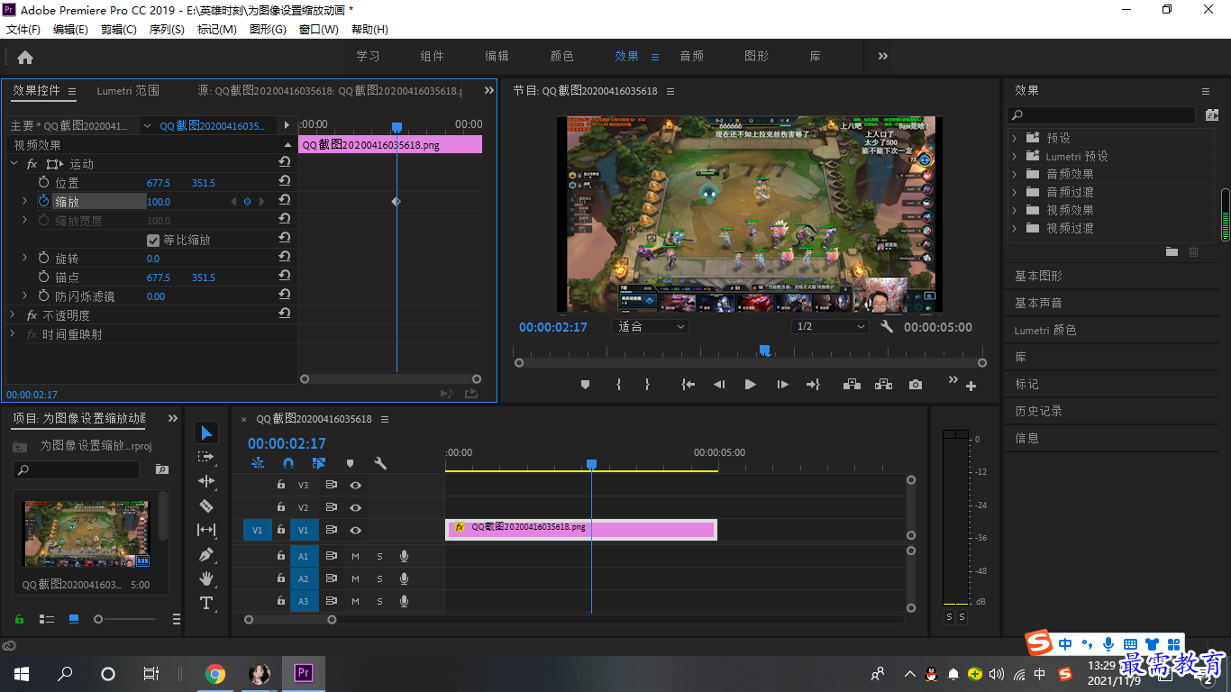Expand the 音频效果 folder
The height and width of the screenshot is (692, 1231).
coord(1014,174)
